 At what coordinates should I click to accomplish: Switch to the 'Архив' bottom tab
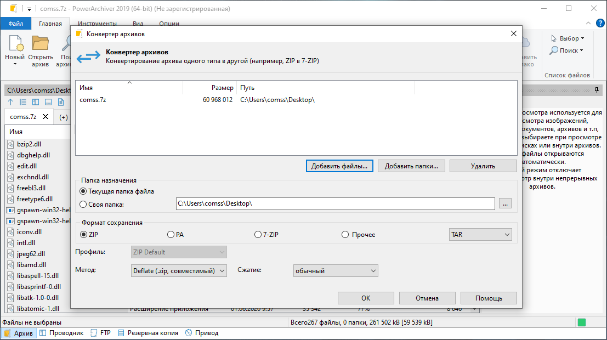click(19, 333)
